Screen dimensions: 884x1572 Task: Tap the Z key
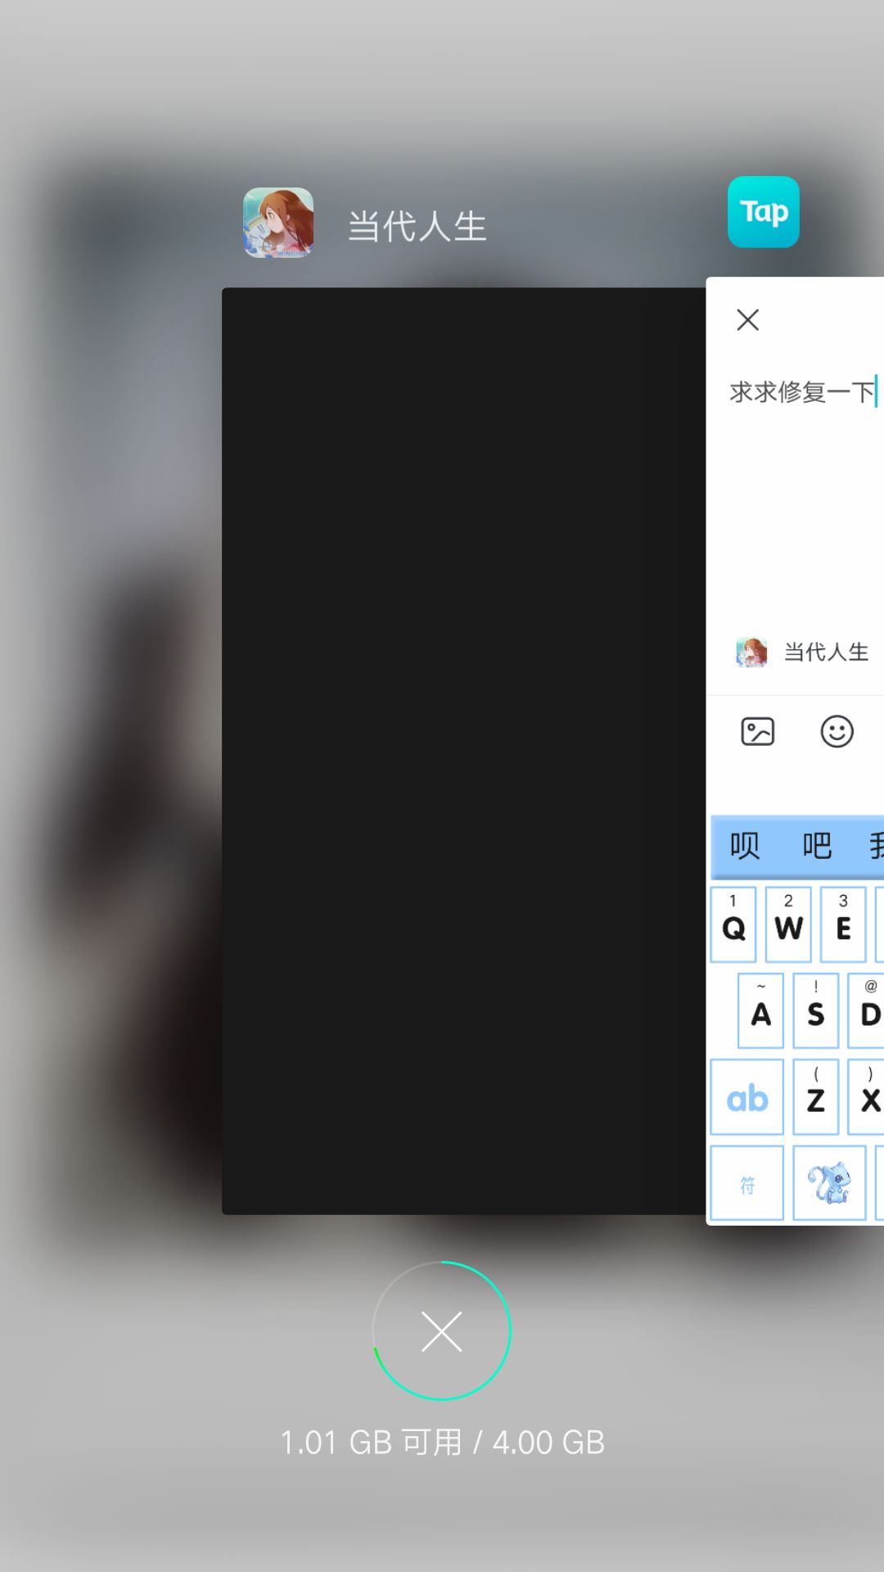pos(815,1096)
